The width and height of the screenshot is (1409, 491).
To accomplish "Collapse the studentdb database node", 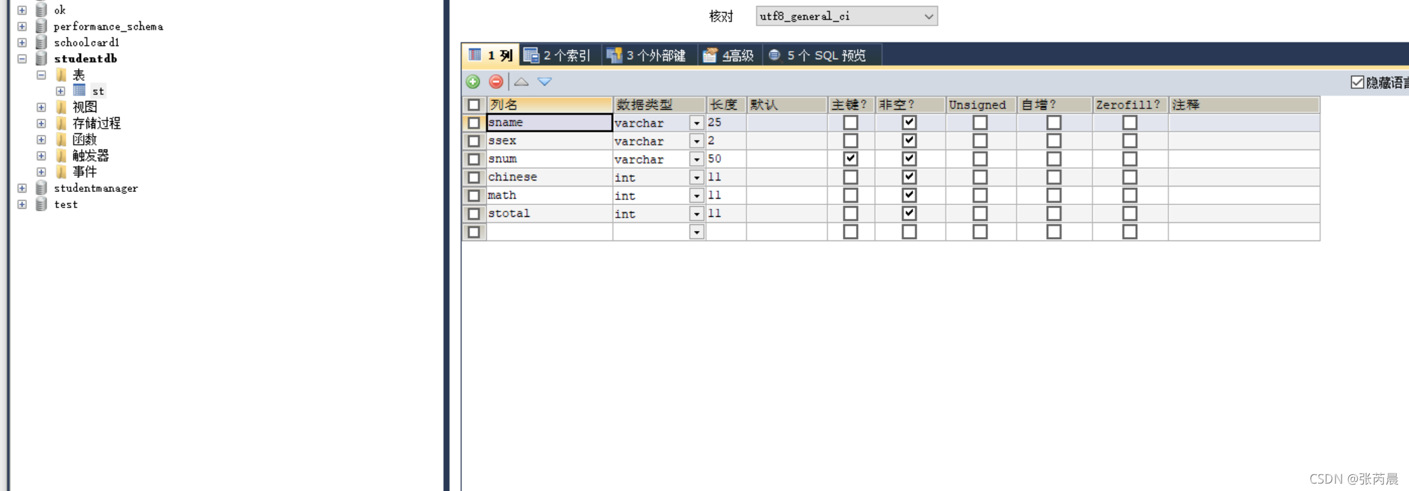I will tap(22, 59).
